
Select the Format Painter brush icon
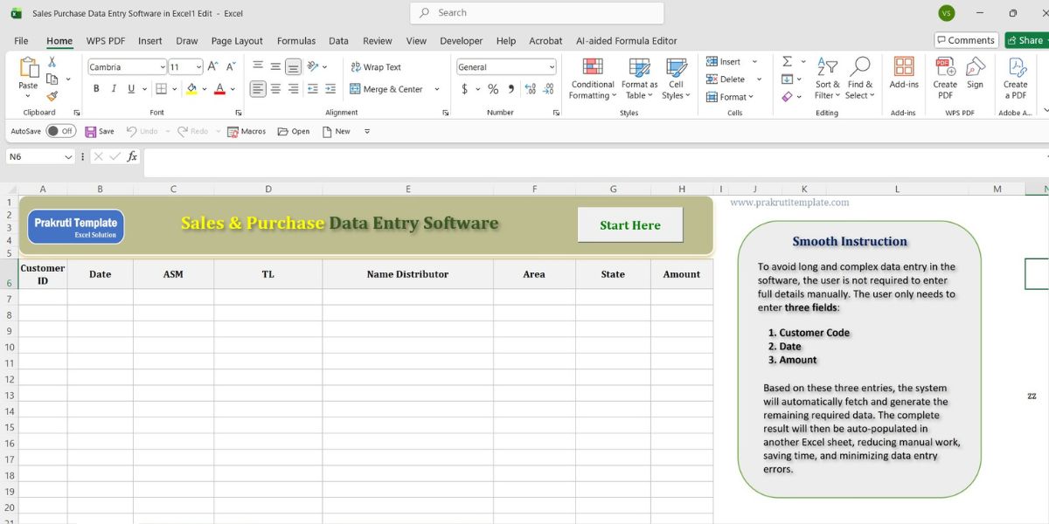point(52,96)
